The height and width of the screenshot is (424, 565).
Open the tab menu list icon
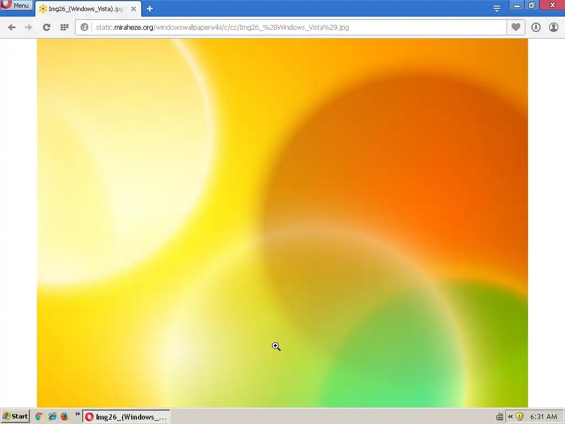point(497,9)
